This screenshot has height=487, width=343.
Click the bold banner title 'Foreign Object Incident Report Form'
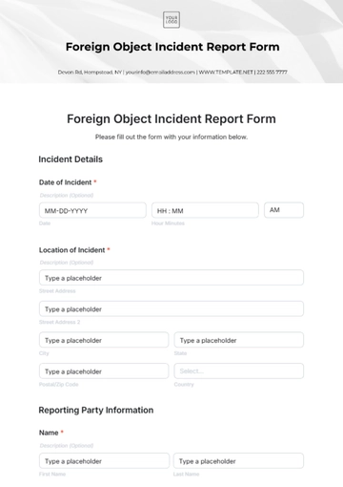pyautogui.click(x=172, y=47)
